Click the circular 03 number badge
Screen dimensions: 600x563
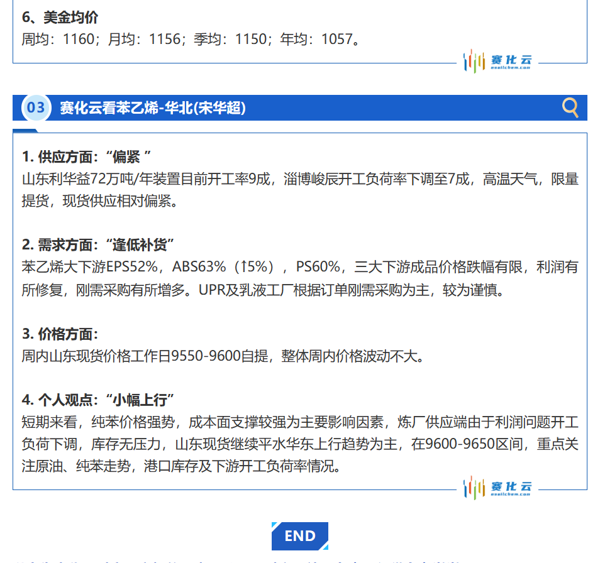[36, 107]
